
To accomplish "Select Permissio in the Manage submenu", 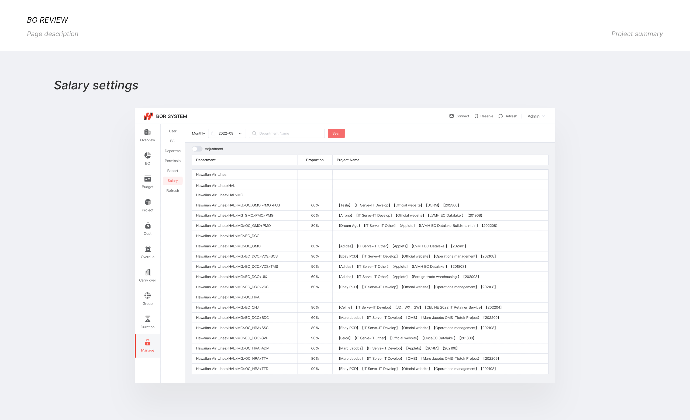I will [x=172, y=161].
